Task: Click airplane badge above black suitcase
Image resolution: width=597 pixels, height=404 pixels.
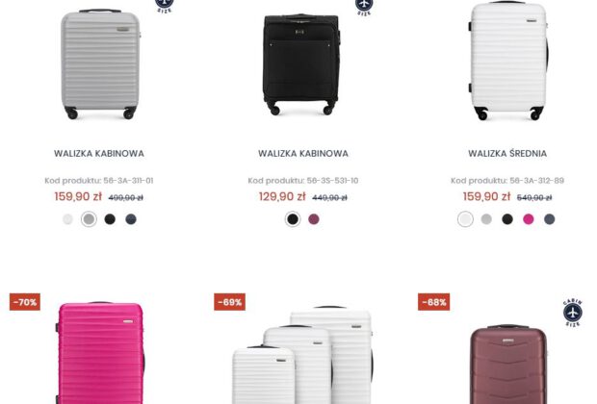Action: pyautogui.click(x=364, y=7)
